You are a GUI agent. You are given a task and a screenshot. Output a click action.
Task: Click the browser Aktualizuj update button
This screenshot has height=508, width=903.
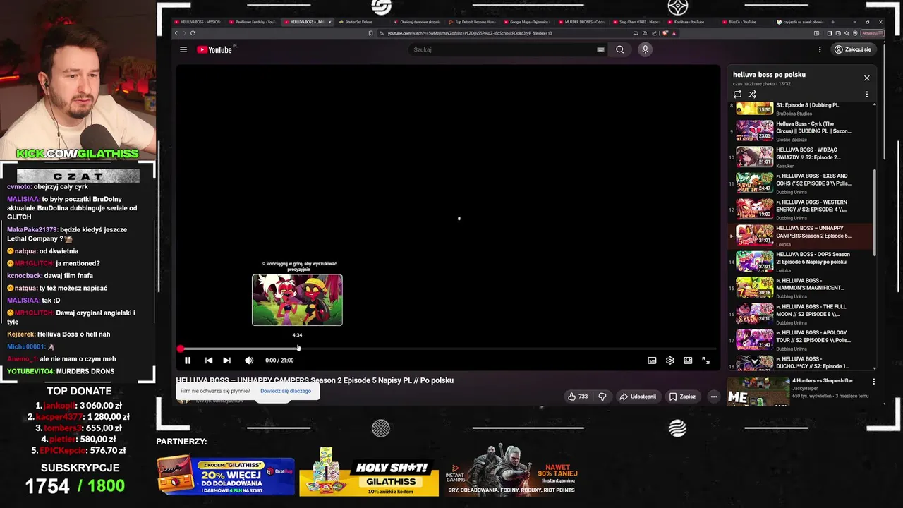point(871,33)
